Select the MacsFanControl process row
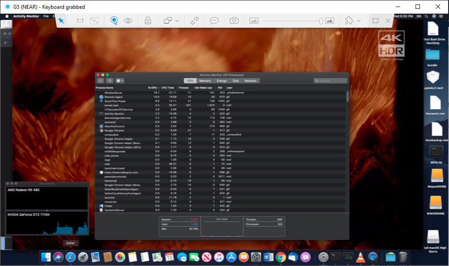The image size is (449, 266). pos(221,126)
